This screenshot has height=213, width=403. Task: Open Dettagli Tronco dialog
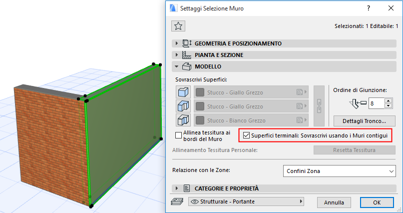pos(364,121)
